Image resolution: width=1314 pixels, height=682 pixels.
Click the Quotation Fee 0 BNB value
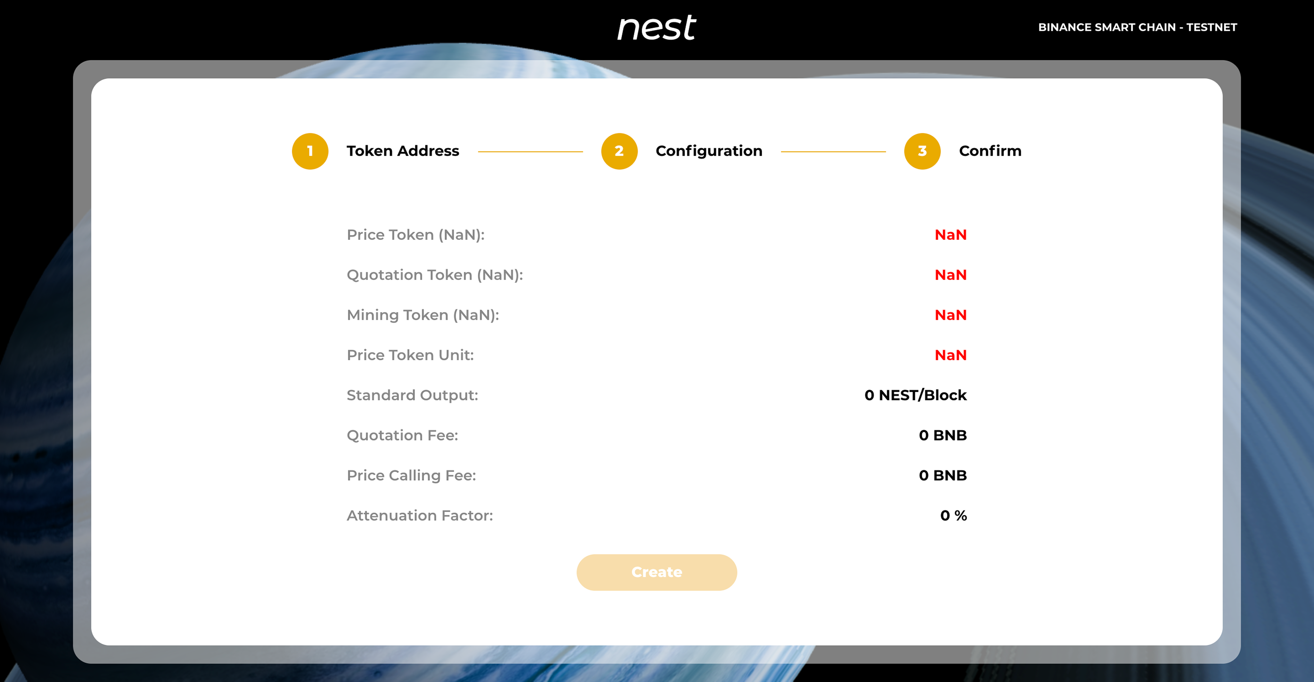pos(942,435)
